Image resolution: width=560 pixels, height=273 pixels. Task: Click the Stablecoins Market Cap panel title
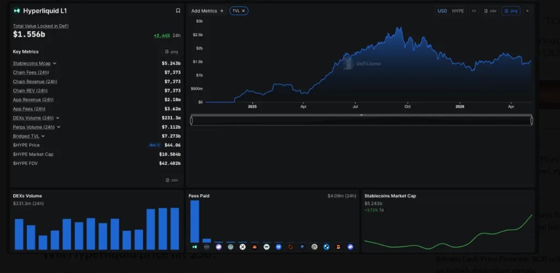[x=390, y=196]
